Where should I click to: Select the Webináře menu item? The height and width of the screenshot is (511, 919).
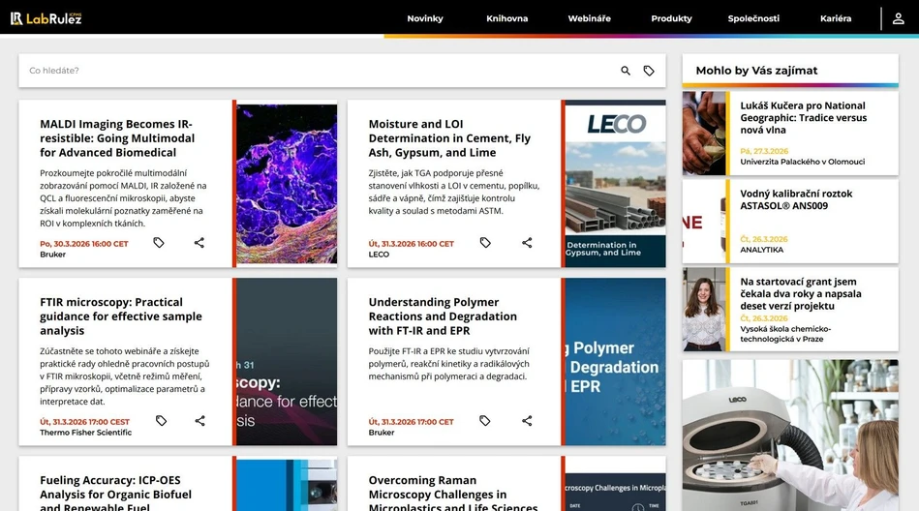(x=589, y=18)
